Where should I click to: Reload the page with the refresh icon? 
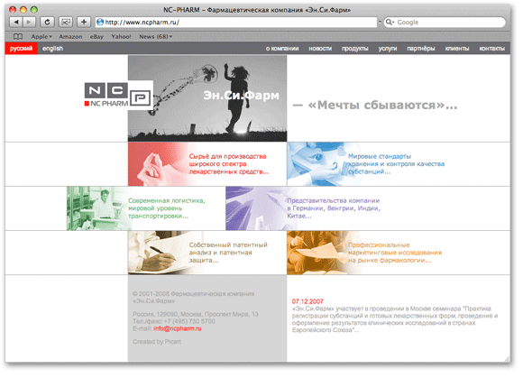coord(47,23)
